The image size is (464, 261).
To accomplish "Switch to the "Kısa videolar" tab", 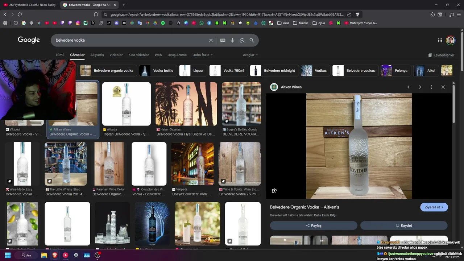I will pos(138,55).
